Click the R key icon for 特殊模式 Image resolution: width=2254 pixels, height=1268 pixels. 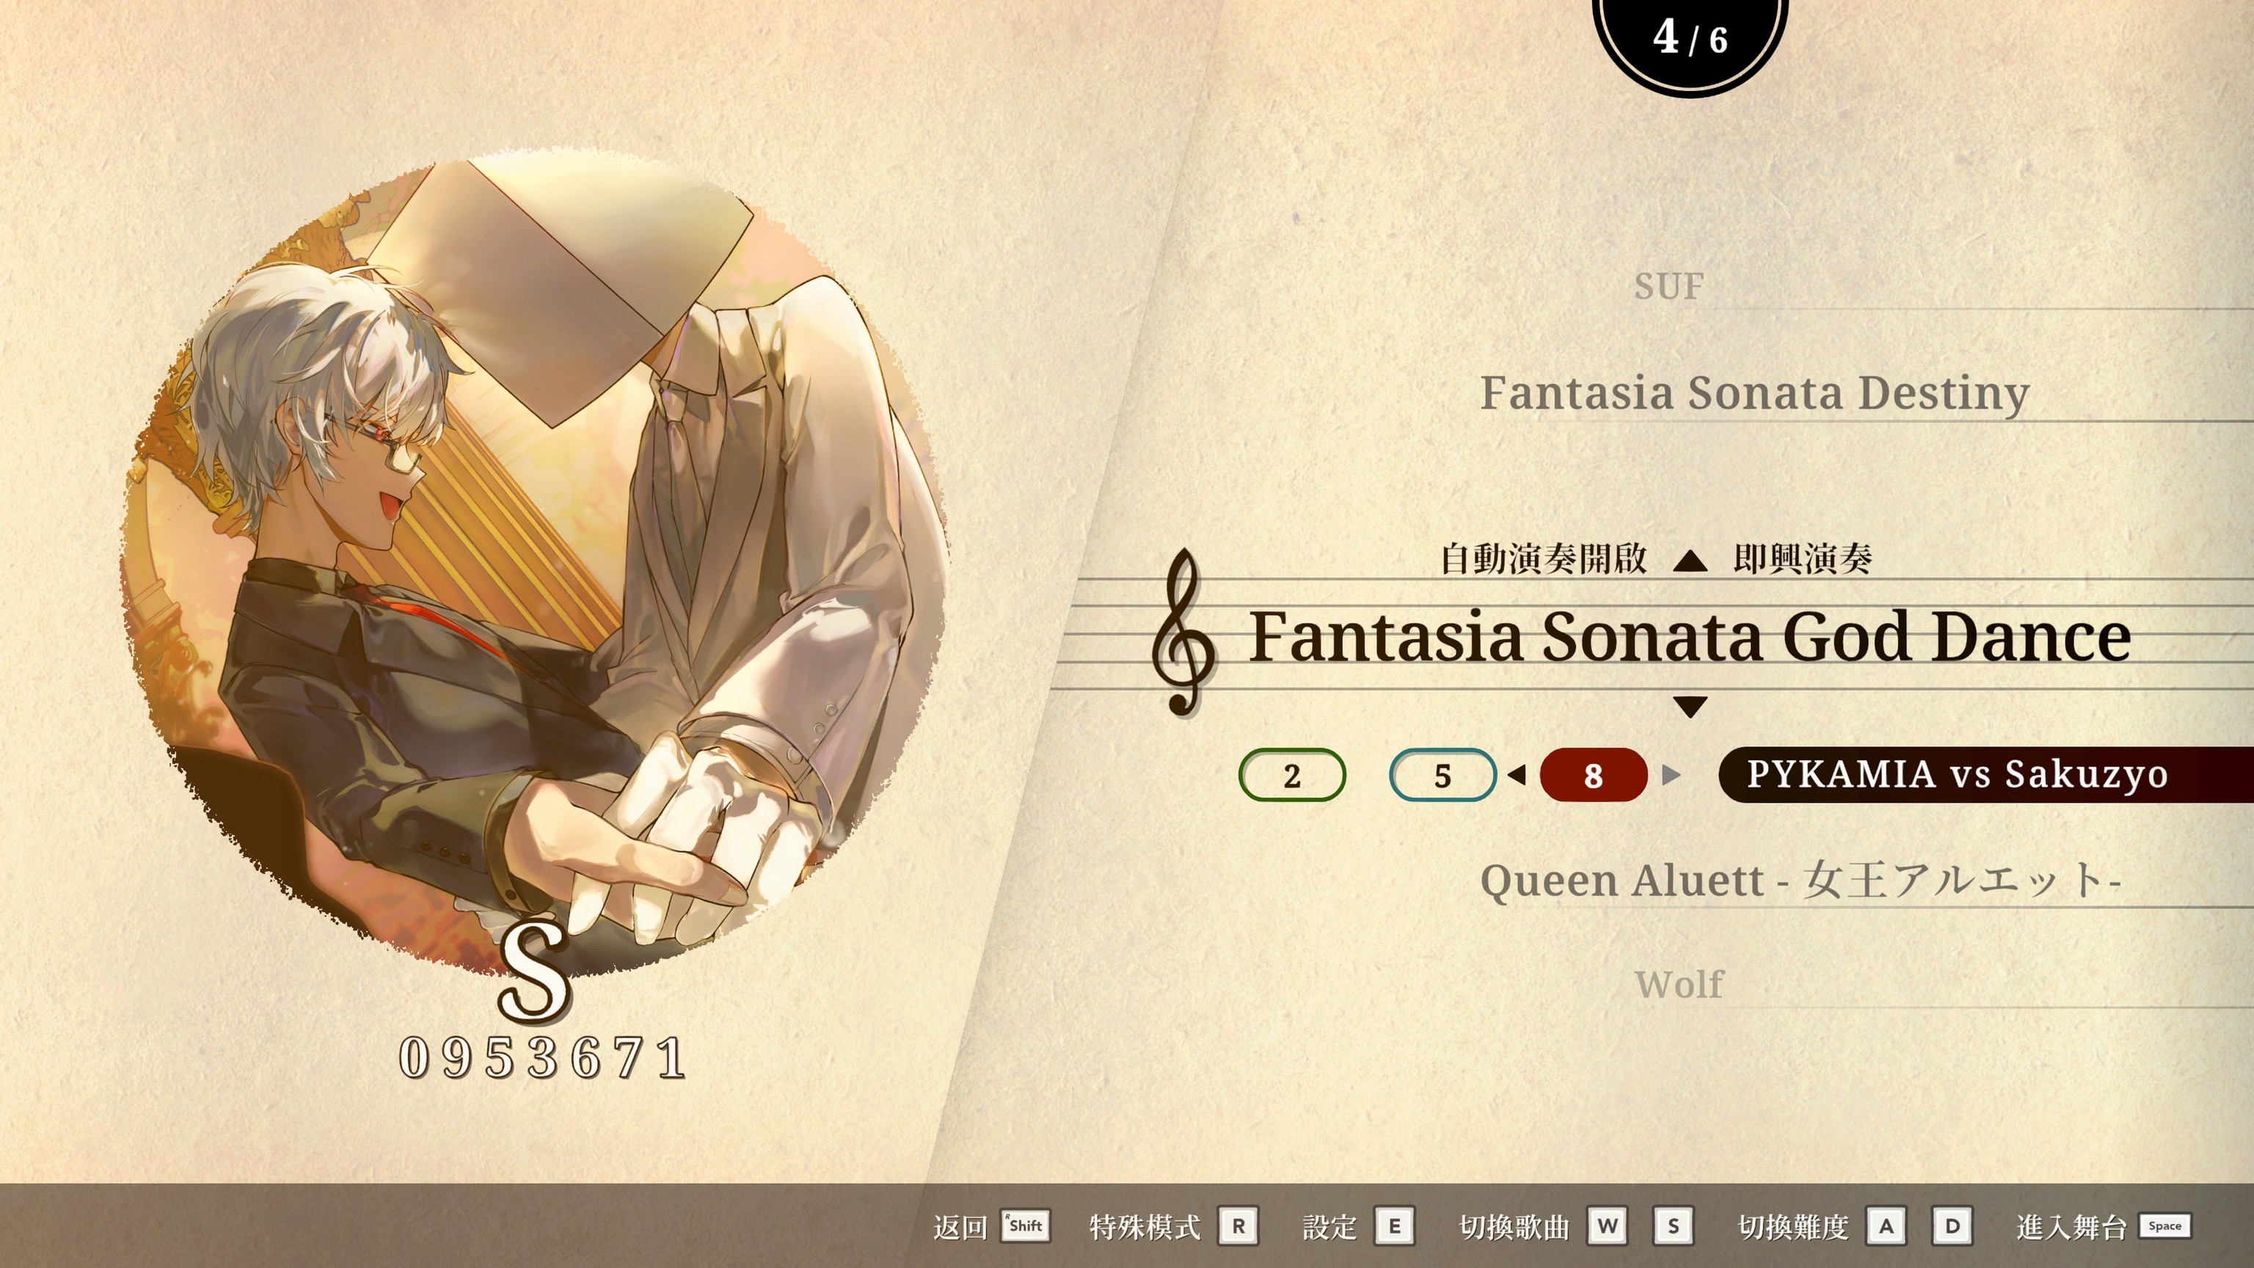tap(1238, 1226)
